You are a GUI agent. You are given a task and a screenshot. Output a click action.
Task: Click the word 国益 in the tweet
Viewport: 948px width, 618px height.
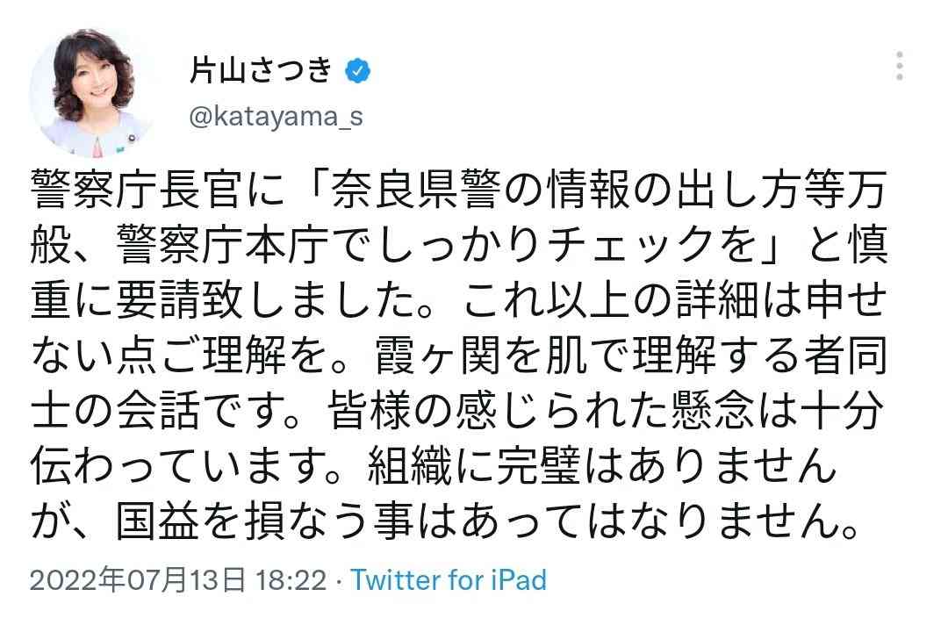coord(158,525)
